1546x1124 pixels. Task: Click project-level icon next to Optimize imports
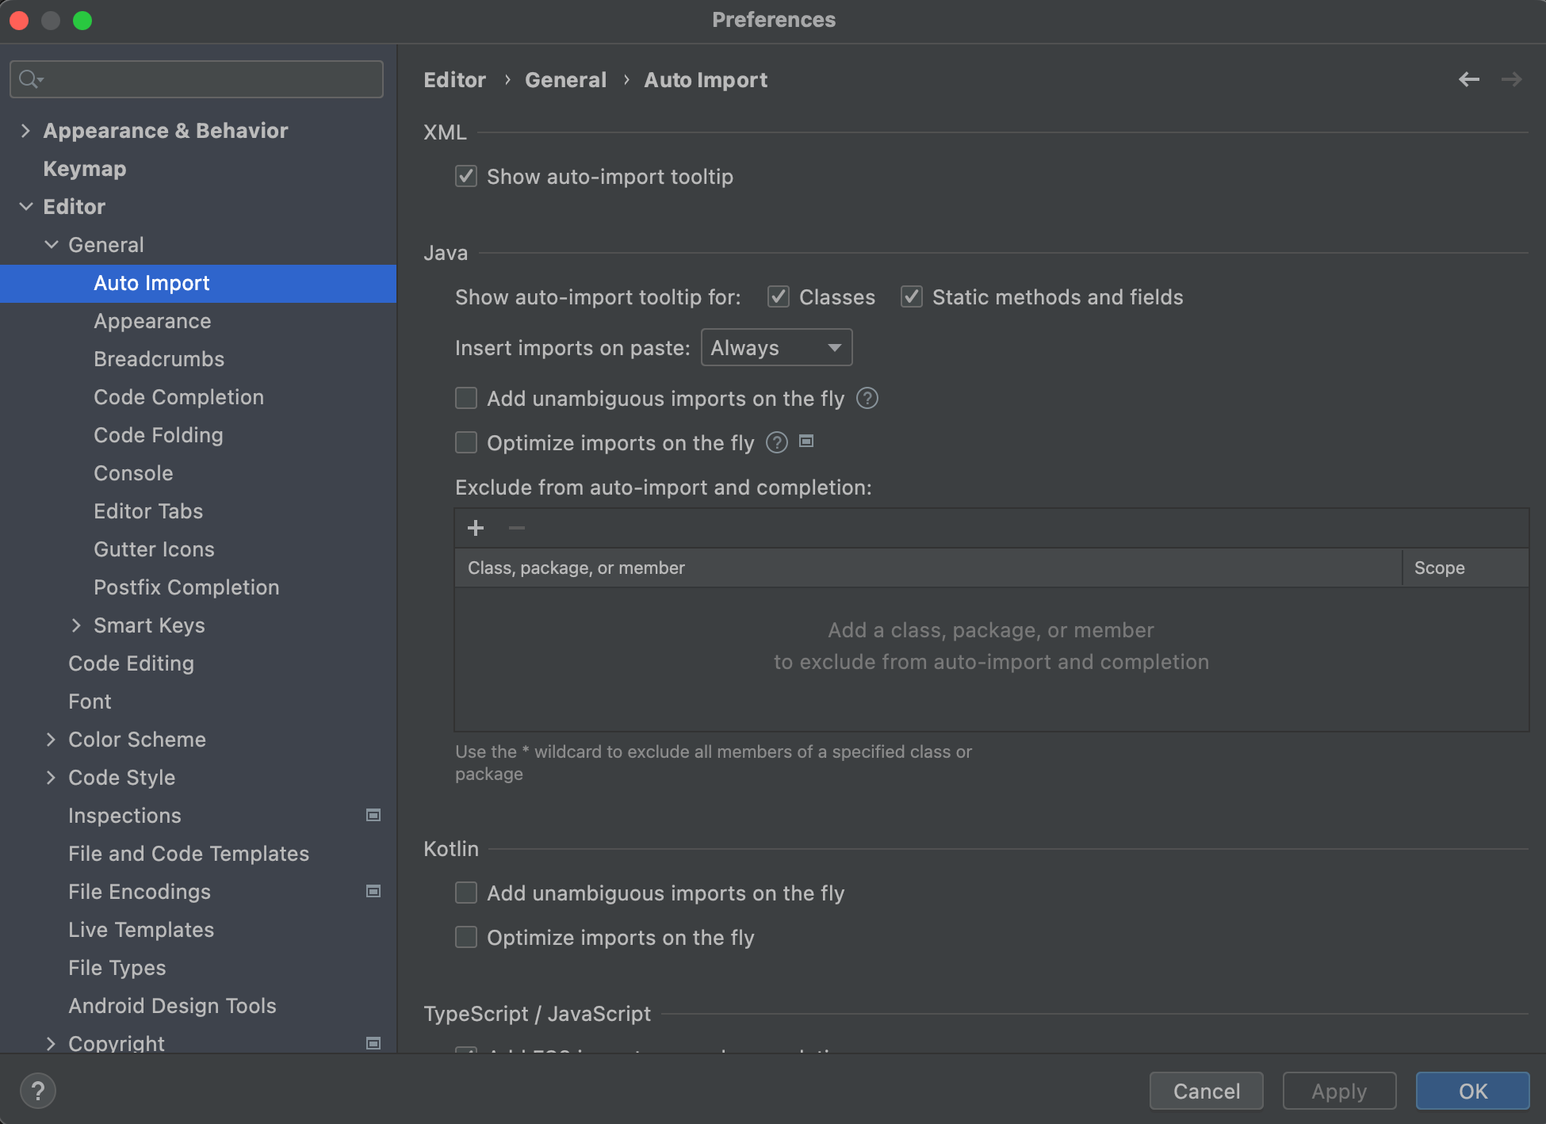(806, 442)
